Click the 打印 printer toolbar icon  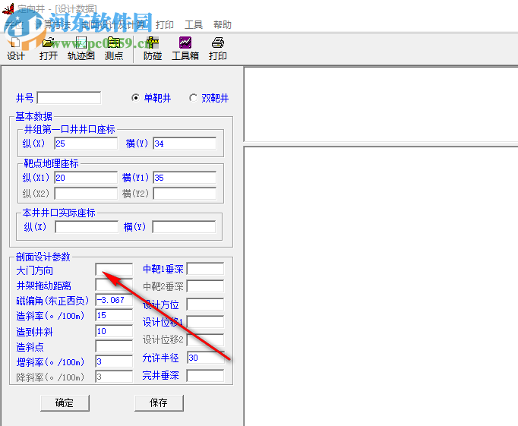[218, 49]
